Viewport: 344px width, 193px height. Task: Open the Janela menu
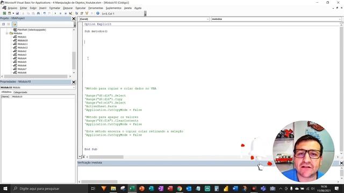coord(128,8)
